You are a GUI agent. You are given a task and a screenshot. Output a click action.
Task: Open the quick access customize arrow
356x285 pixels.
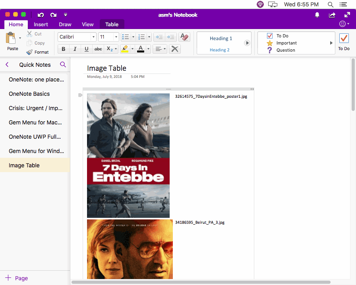[66, 15]
